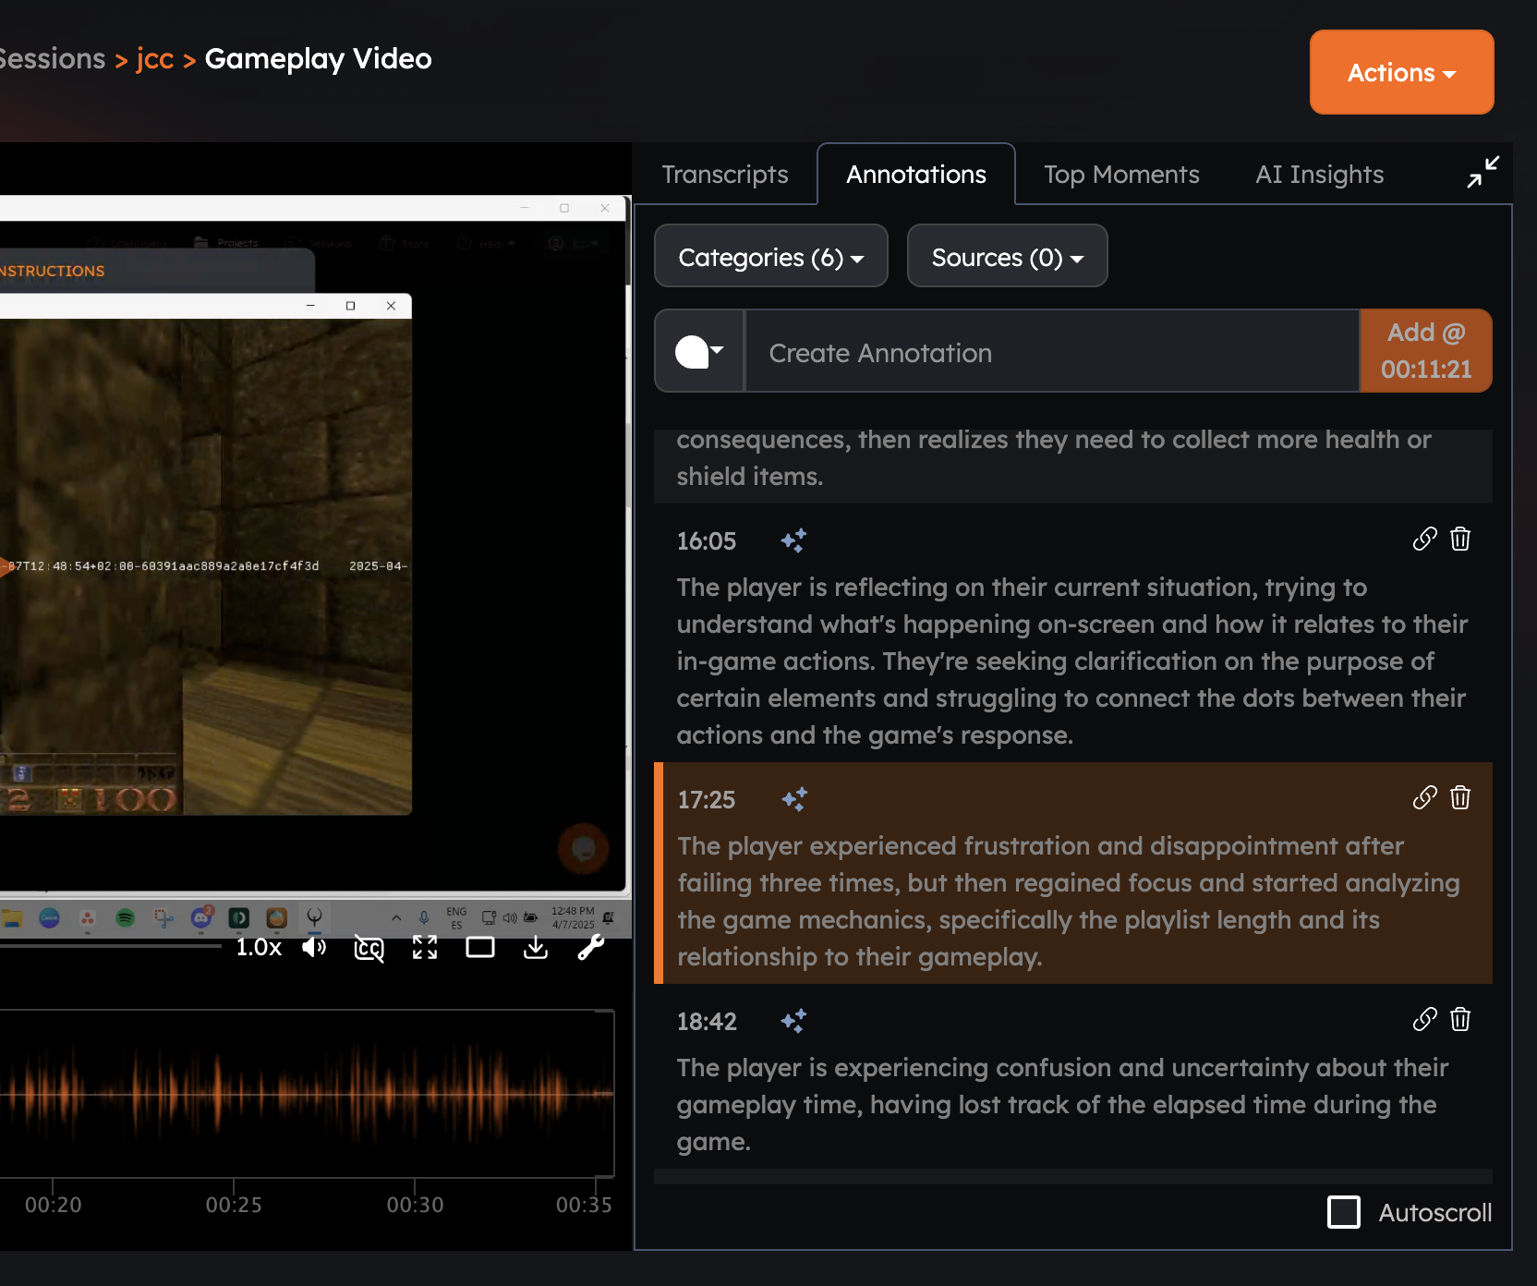The image size is (1537, 1286).
Task: Toggle picture-in-picture mode in the player
Action: (479, 947)
